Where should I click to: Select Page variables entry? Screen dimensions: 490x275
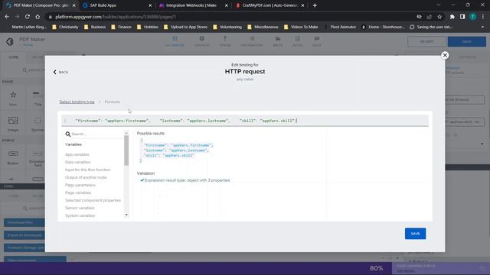(x=78, y=192)
